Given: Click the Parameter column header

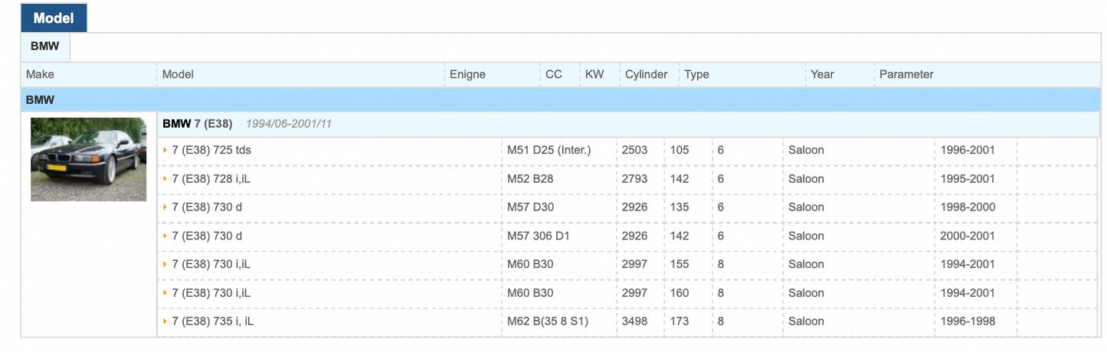Looking at the screenshot, I should click(x=906, y=75).
